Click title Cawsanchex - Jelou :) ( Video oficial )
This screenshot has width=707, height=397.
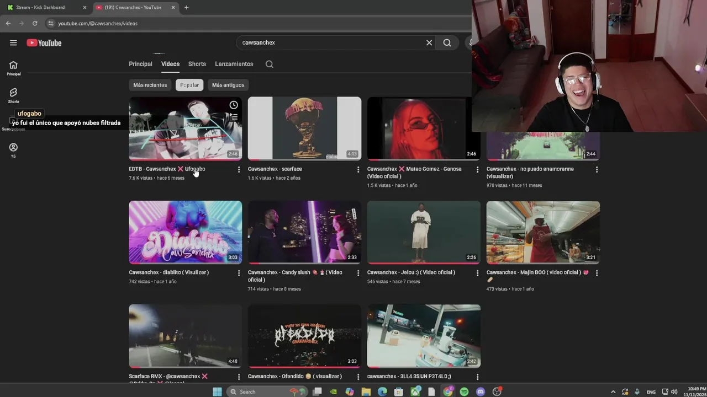click(411, 272)
